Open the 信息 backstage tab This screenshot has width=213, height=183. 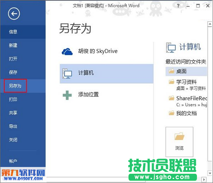tap(23, 32)
